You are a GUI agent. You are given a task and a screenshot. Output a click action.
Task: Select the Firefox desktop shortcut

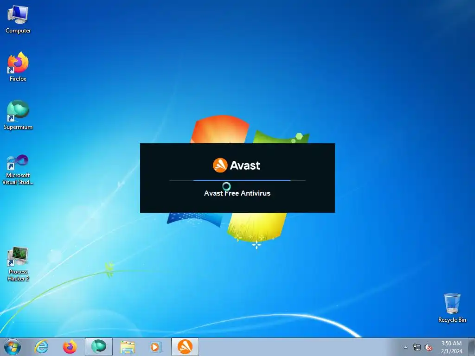tap(18, 67)
